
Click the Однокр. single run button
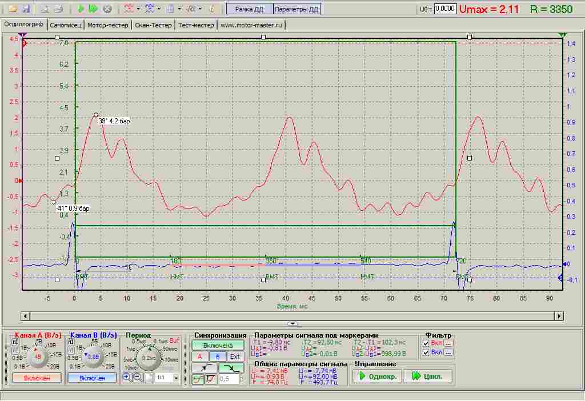(x=378, y=376)
